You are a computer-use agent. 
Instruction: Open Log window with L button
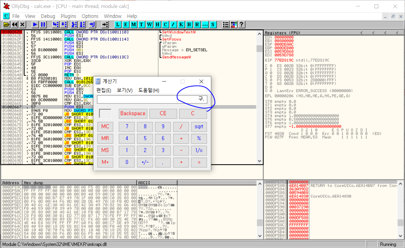click(118, 24)
